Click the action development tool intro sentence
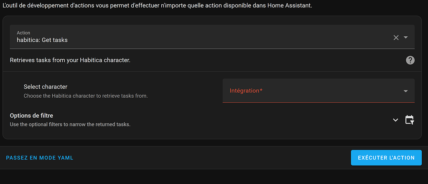The image size is (428, 184). 157,6
